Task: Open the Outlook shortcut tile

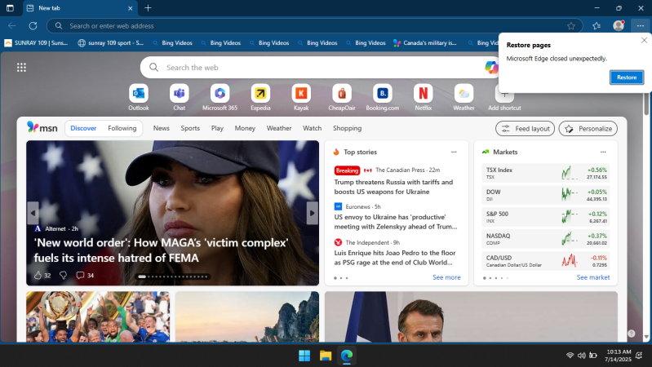Action: [x=139, y=94]
